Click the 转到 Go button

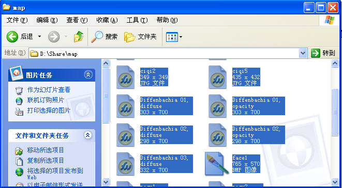pos(323,53)
